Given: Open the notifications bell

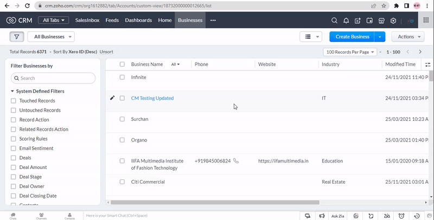Looking at the screenshot, I should pyautogui.click(x=346, y=21).
